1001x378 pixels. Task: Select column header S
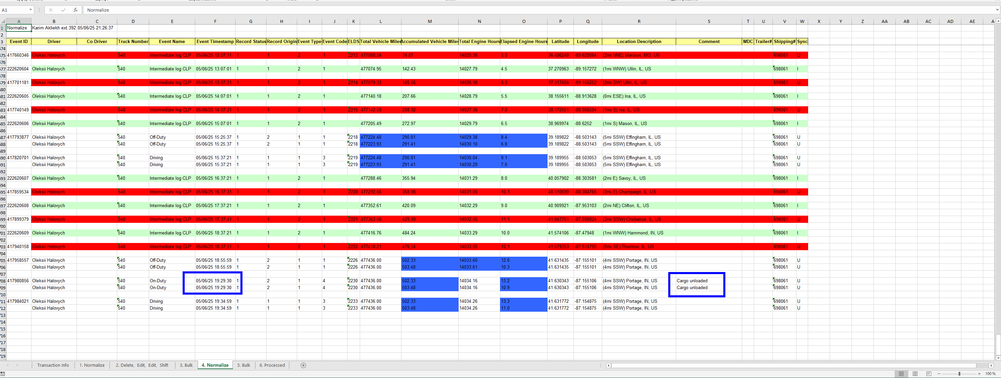(709, 22)
